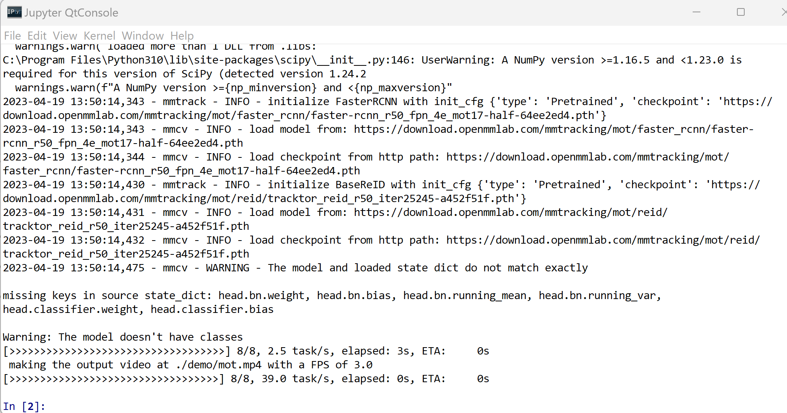787x413 pixels.
Task: Open the View menu
Action: pyautogui.click(x=65, y=36)
